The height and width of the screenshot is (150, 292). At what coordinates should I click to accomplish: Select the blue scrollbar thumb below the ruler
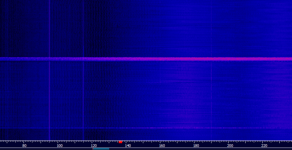pos(101,149)
